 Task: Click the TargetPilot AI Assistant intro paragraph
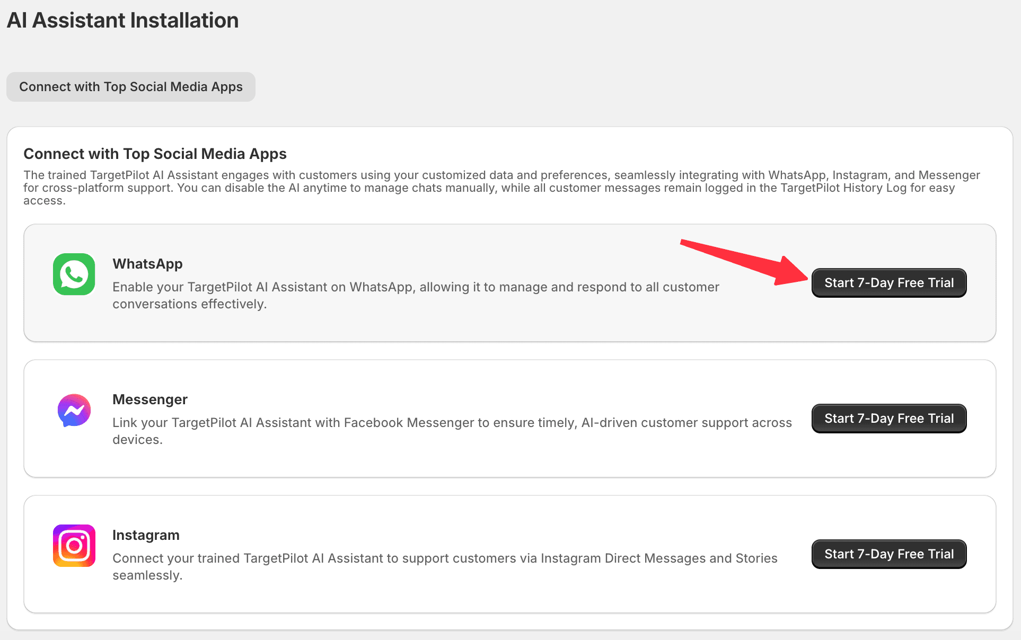tap(501, 188)
